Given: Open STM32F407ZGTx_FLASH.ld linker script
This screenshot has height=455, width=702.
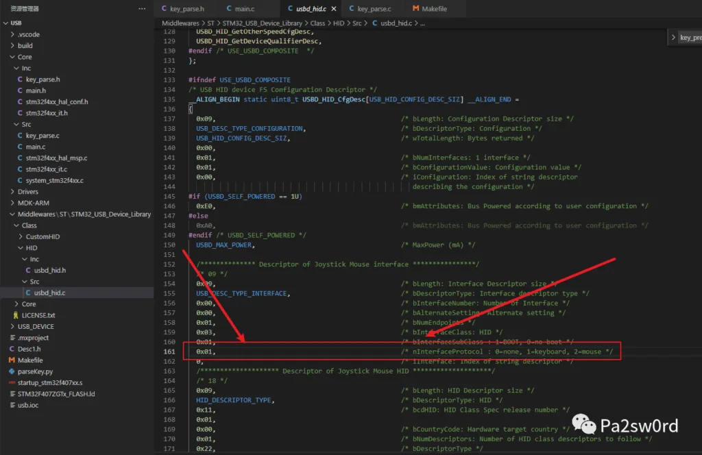Looking at the screenshot, I should pyautogui.click(x=56, y=394).
